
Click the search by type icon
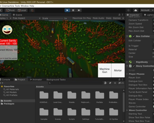106,83
